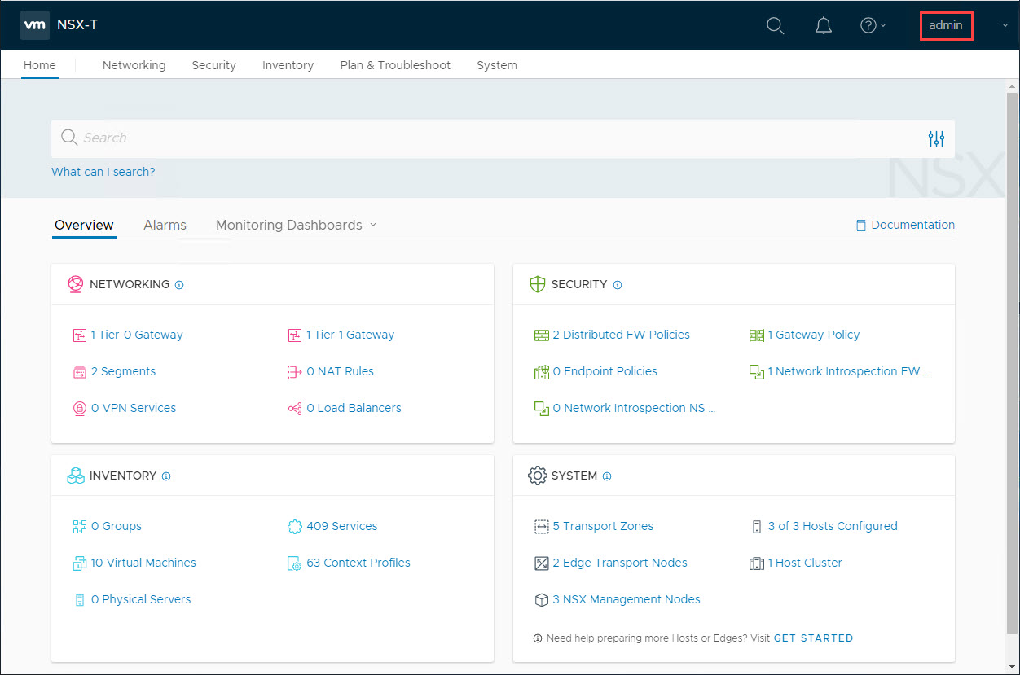
Task: Click the Gateway Policy icon
Action: [756, 335]
